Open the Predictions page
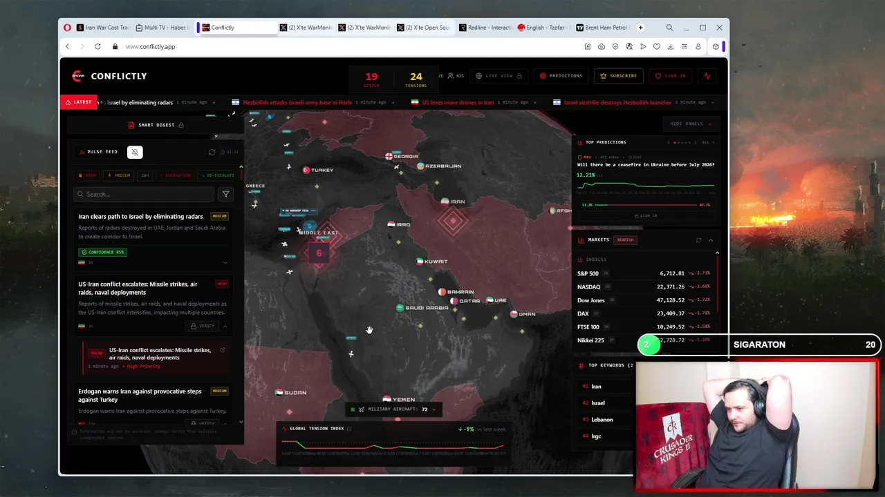 (561, 76)
